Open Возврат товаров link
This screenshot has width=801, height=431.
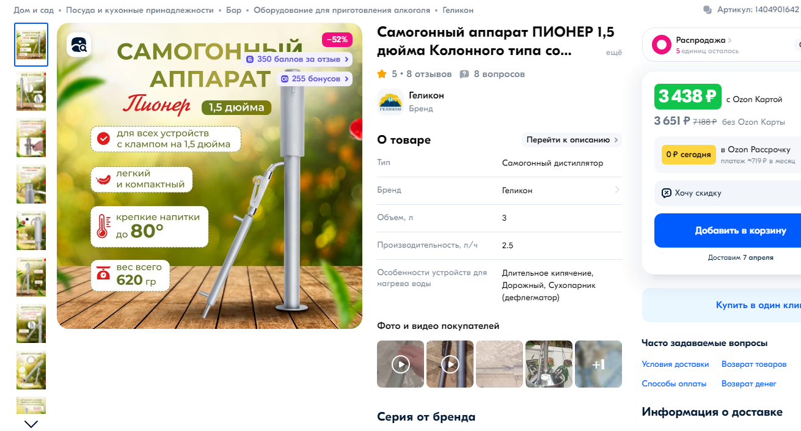(x=754, y=364)
